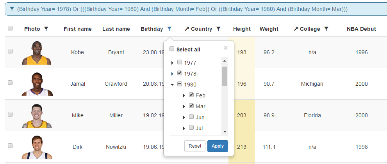Expand the Mar month node
Image resolution: width=387 pixels, height=164 pixels.
click(x=184, y=106)
